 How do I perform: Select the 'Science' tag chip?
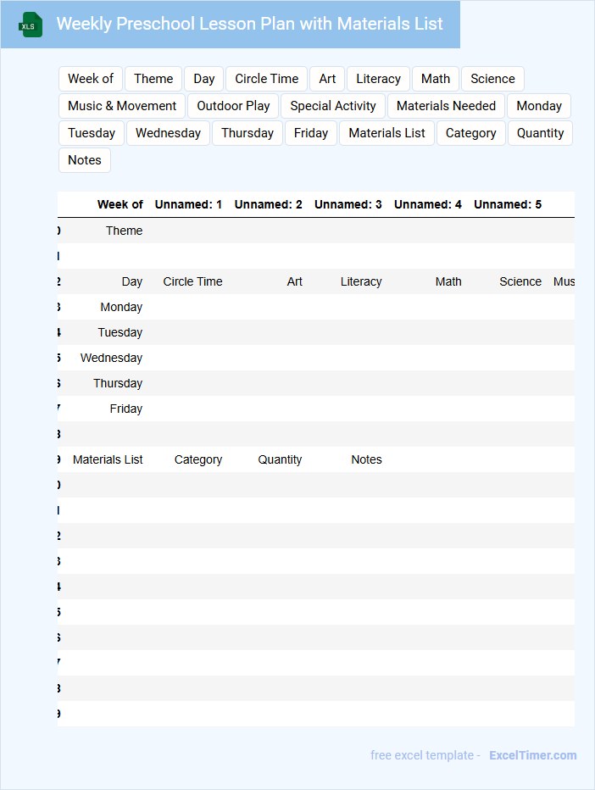coord(492,79)
